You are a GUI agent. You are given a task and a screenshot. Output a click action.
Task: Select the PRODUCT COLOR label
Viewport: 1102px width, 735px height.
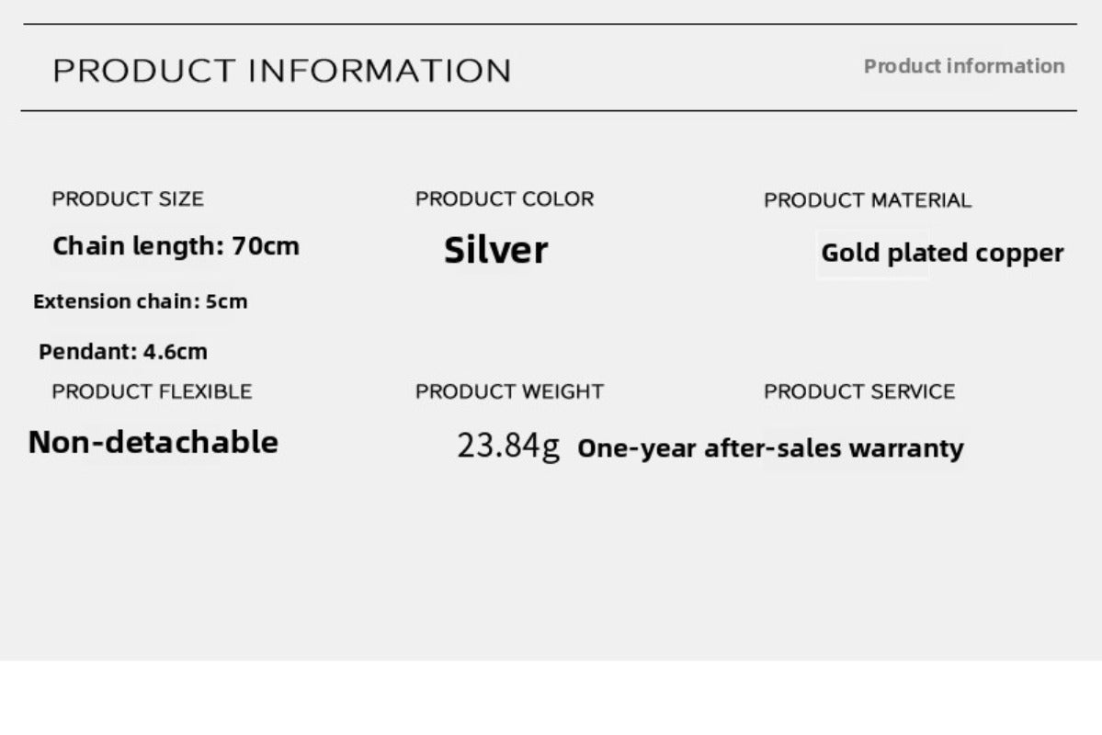[x=505, y=199]
